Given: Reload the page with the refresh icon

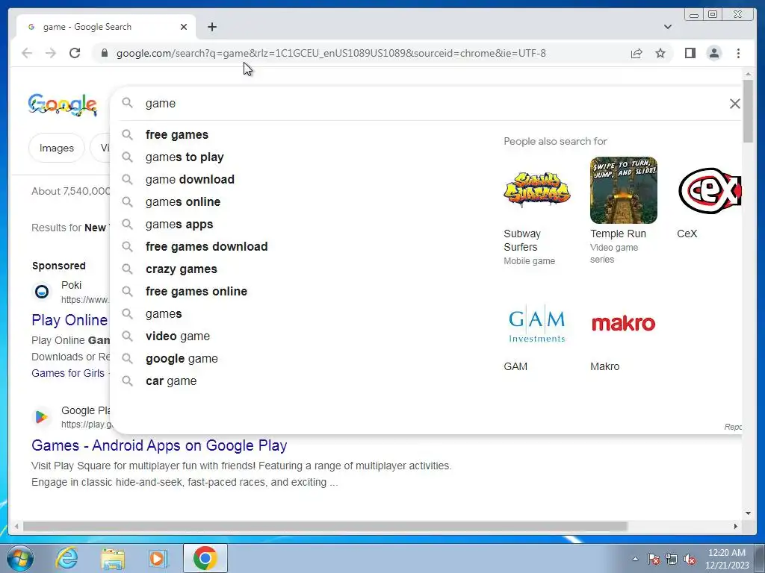Looking at the screenshot, I should tap(75, 53).
